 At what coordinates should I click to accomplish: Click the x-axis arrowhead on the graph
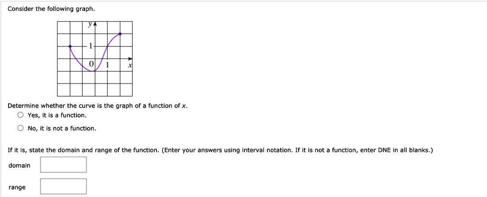point(130,59)
